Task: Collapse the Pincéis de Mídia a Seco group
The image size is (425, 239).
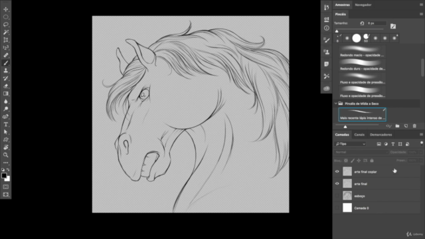Action: [336, 104]
